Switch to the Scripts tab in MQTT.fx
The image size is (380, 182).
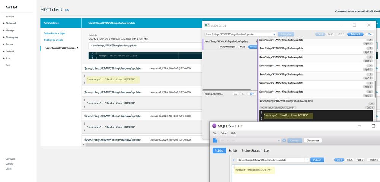(233, 150)
